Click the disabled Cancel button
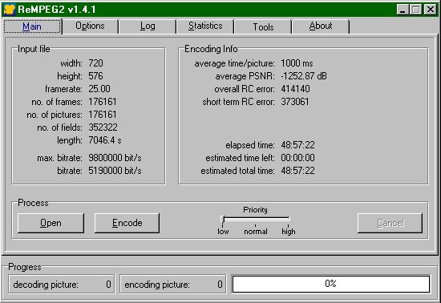 (390, 223)
